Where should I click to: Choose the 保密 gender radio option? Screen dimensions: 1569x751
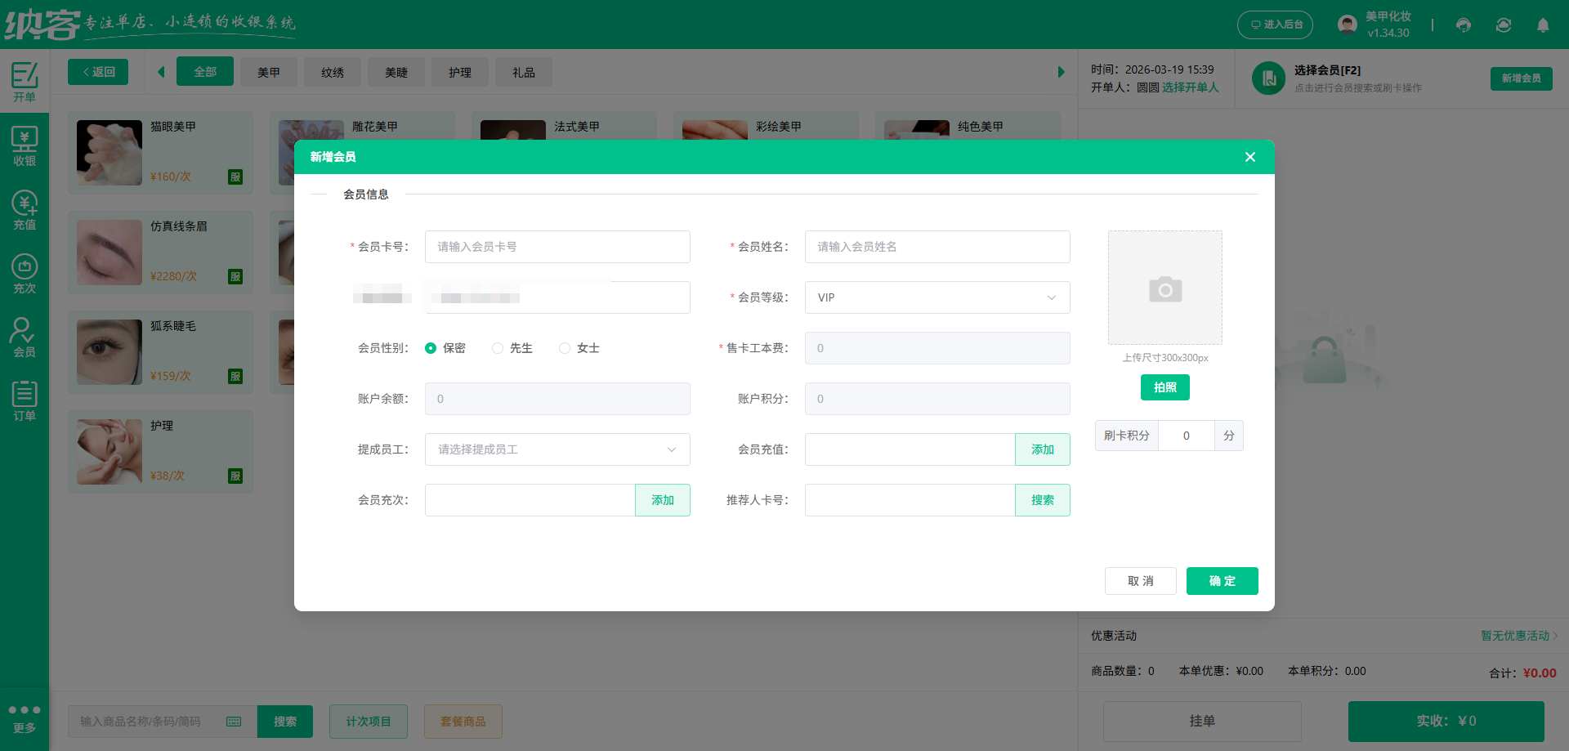click(431, 347)
